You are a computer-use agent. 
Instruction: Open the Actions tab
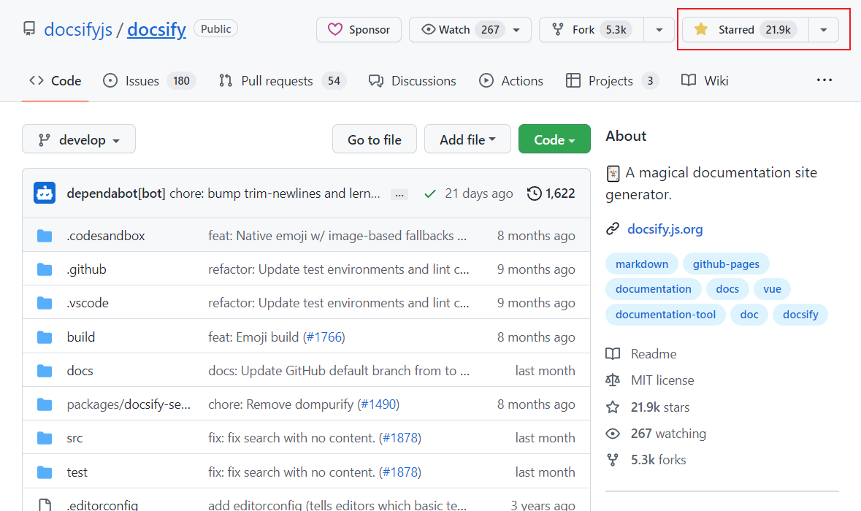coord(511,81)
